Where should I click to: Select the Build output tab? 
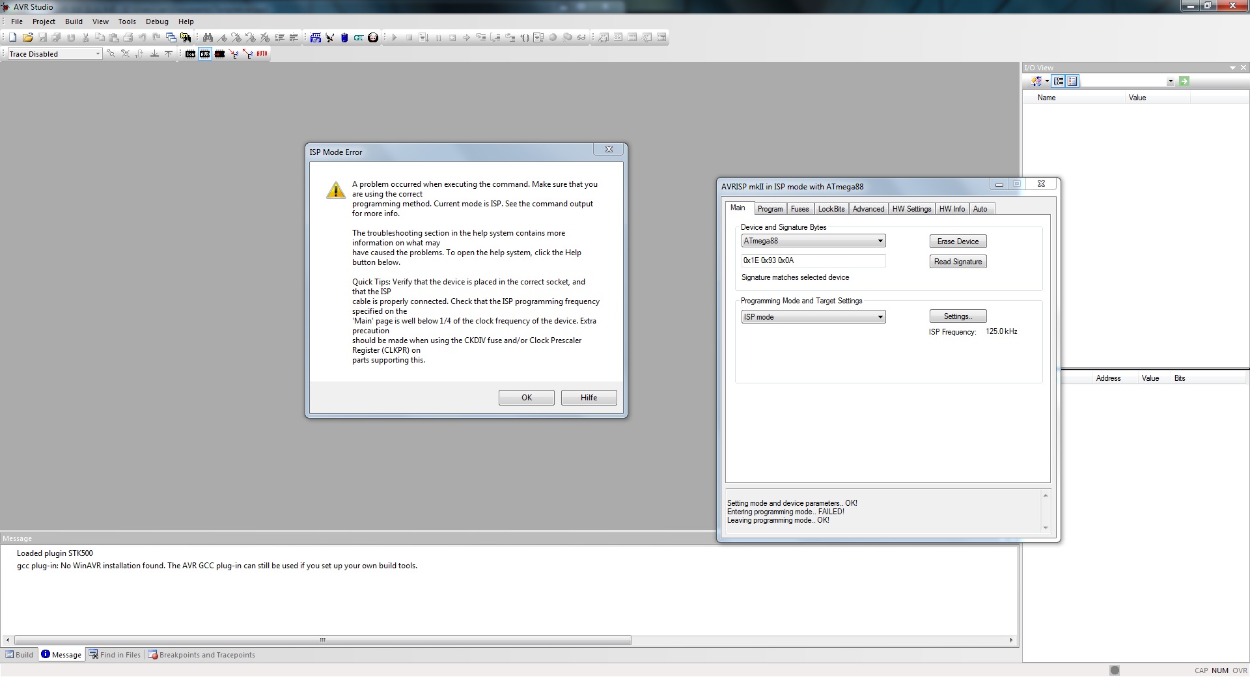pos(20,655)
